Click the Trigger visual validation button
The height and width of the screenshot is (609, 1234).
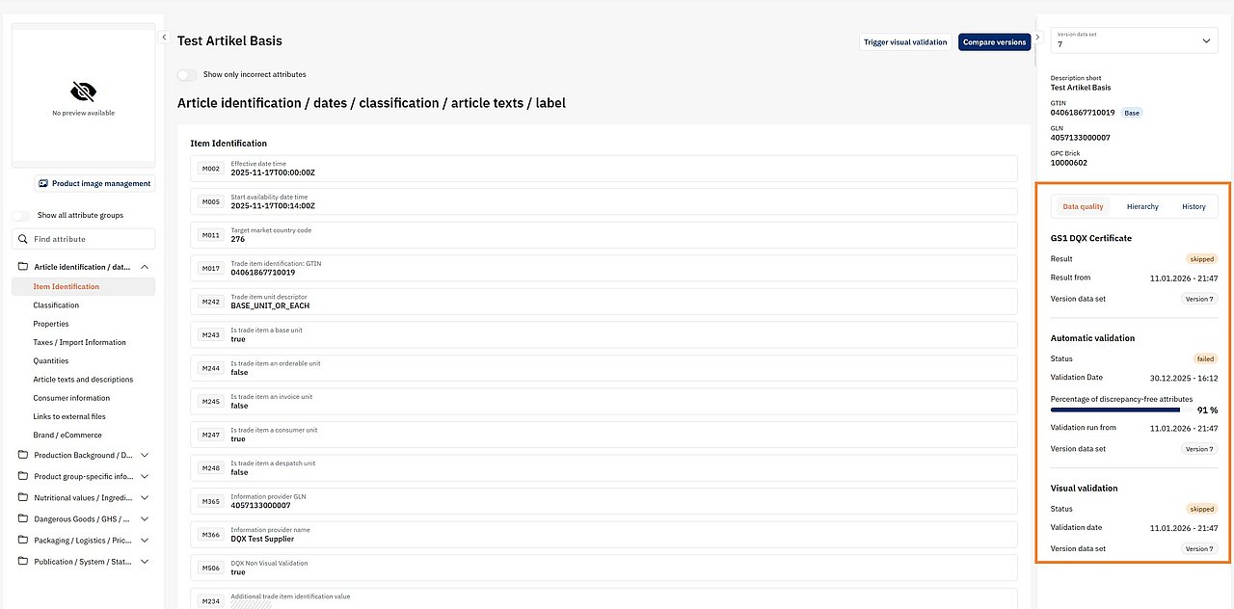905,42
